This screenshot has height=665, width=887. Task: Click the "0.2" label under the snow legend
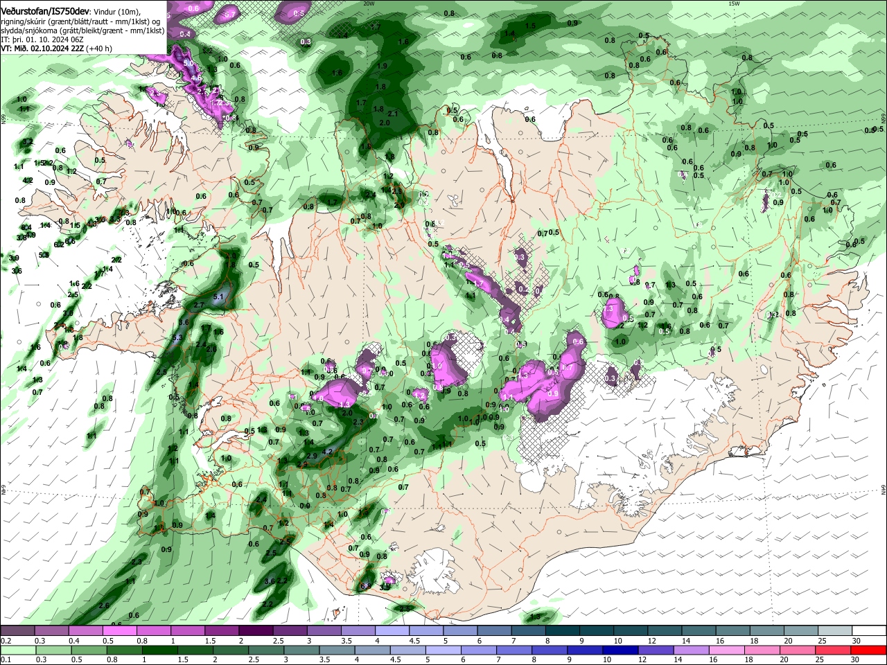6,641
